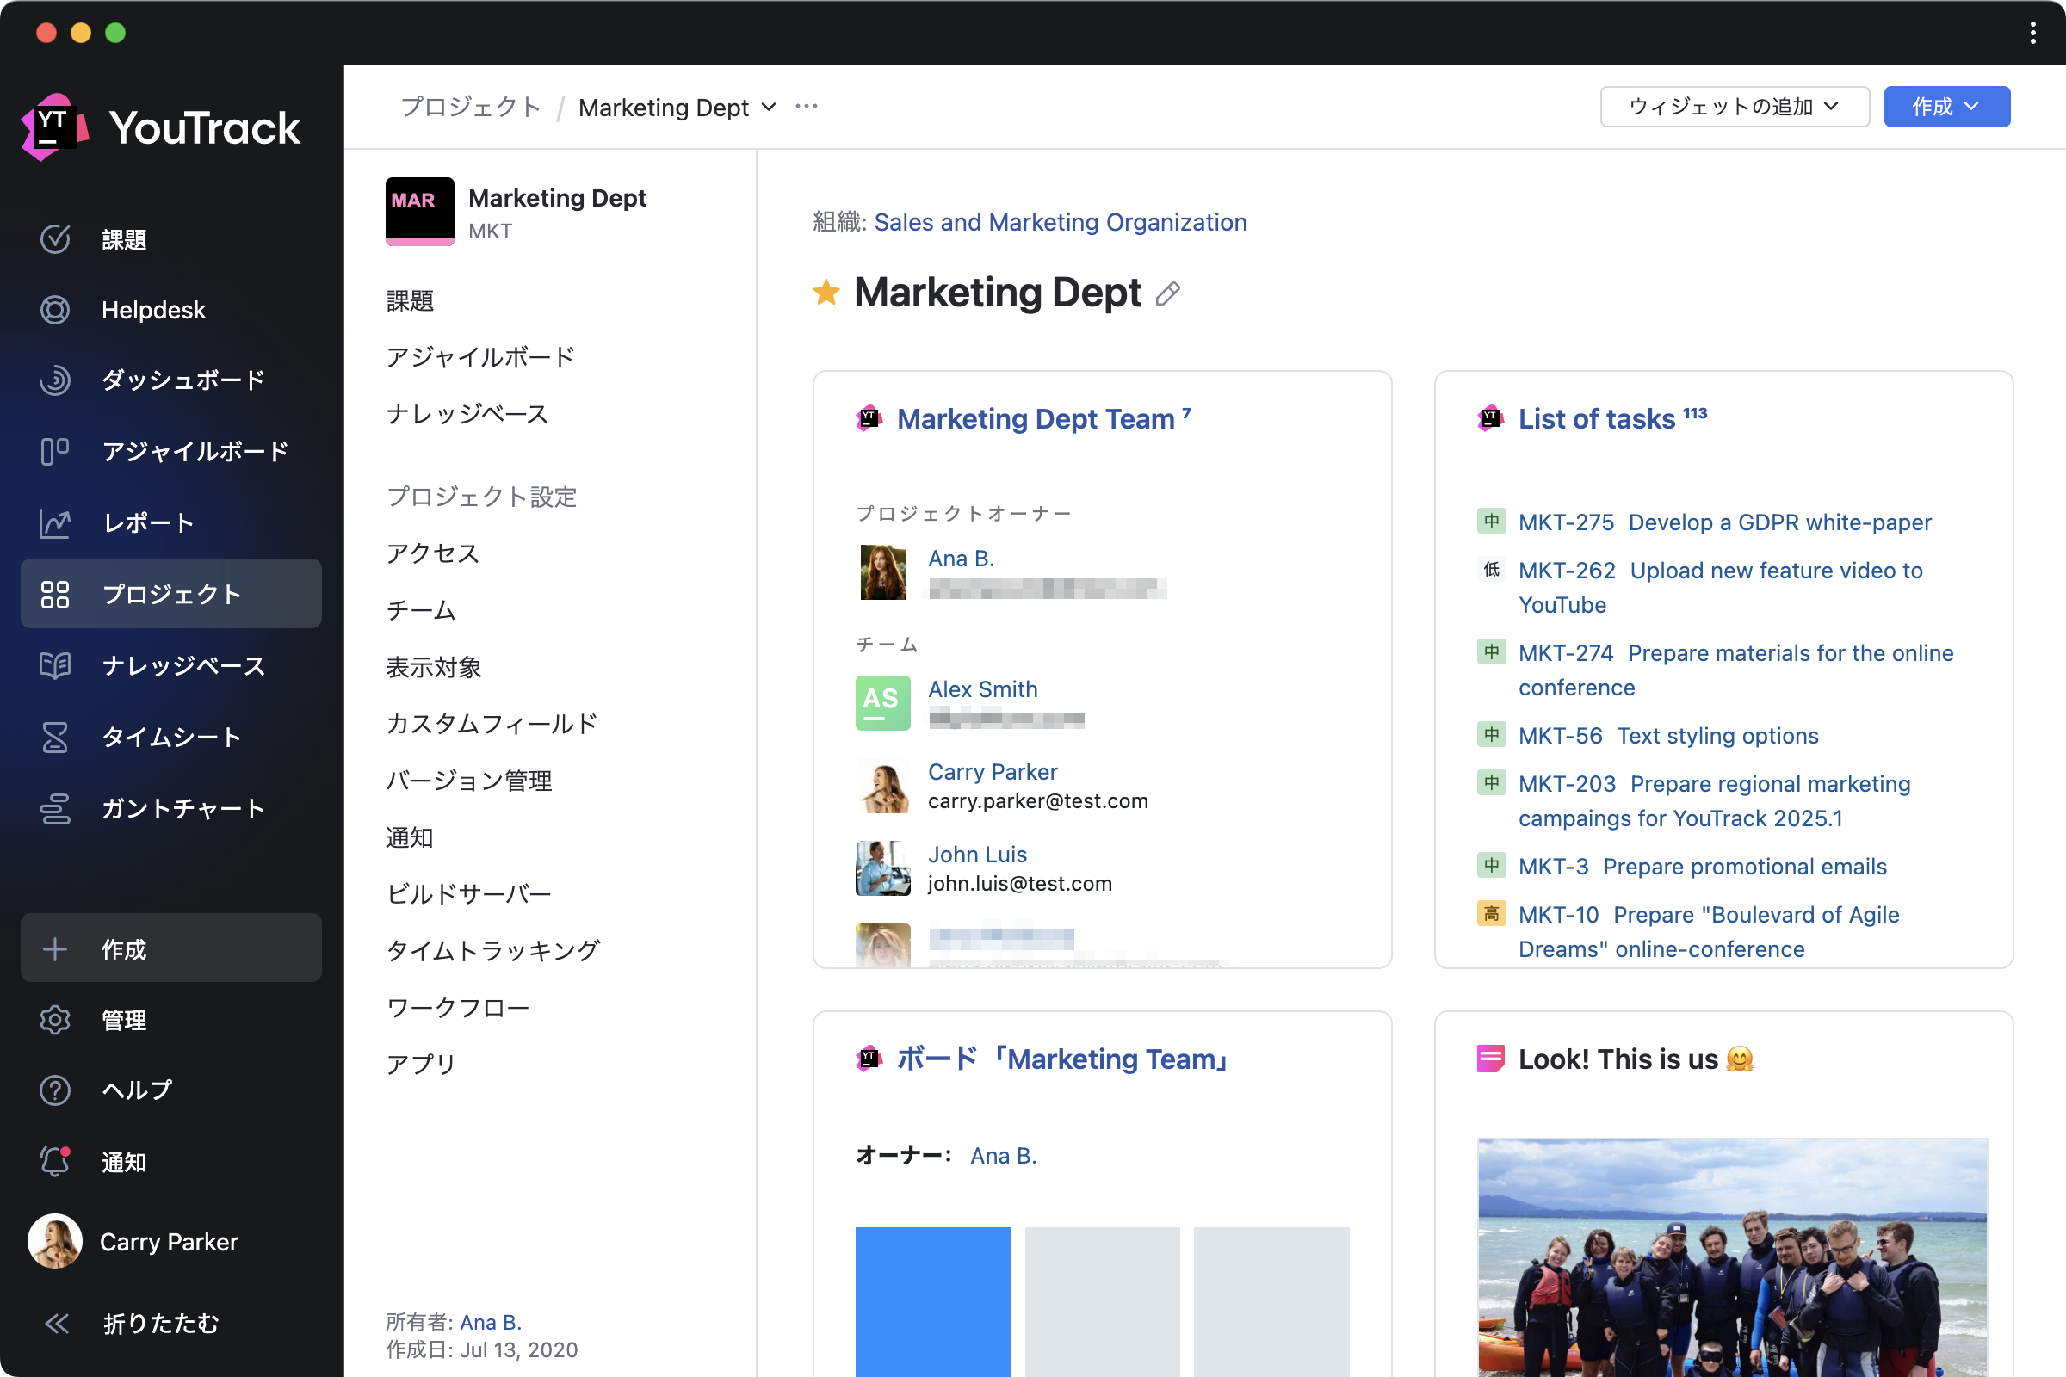Open タイムトラッキング settings
The image size is (2066, 1377).
coord(492,949)
